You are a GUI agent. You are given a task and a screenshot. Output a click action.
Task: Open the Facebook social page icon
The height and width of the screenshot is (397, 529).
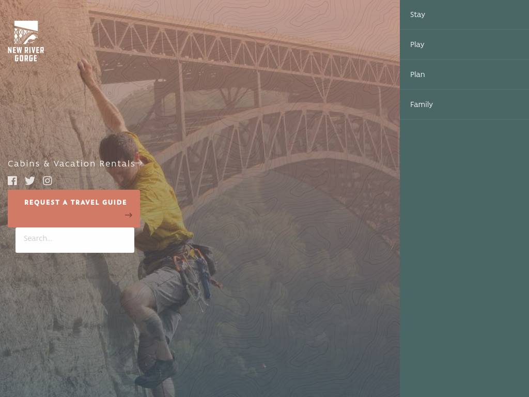(12, 180)
